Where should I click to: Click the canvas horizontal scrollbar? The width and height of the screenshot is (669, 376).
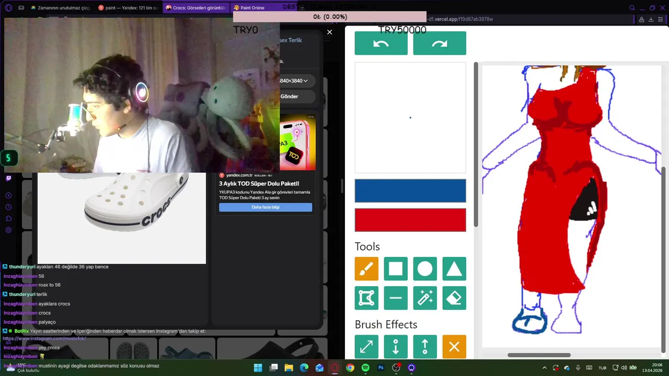click(539, 355)
